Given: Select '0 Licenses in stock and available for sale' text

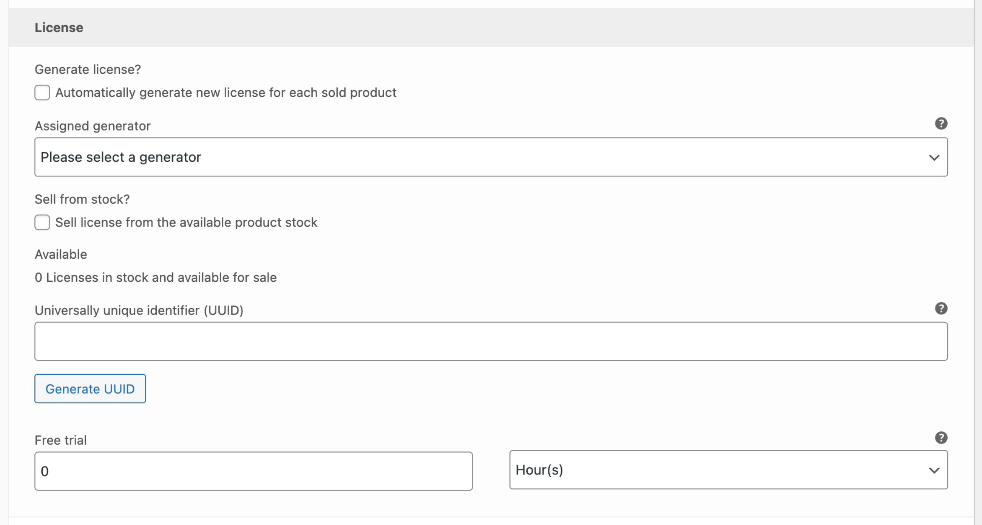Looking at the screenshot, I should (x=156, y=277).
